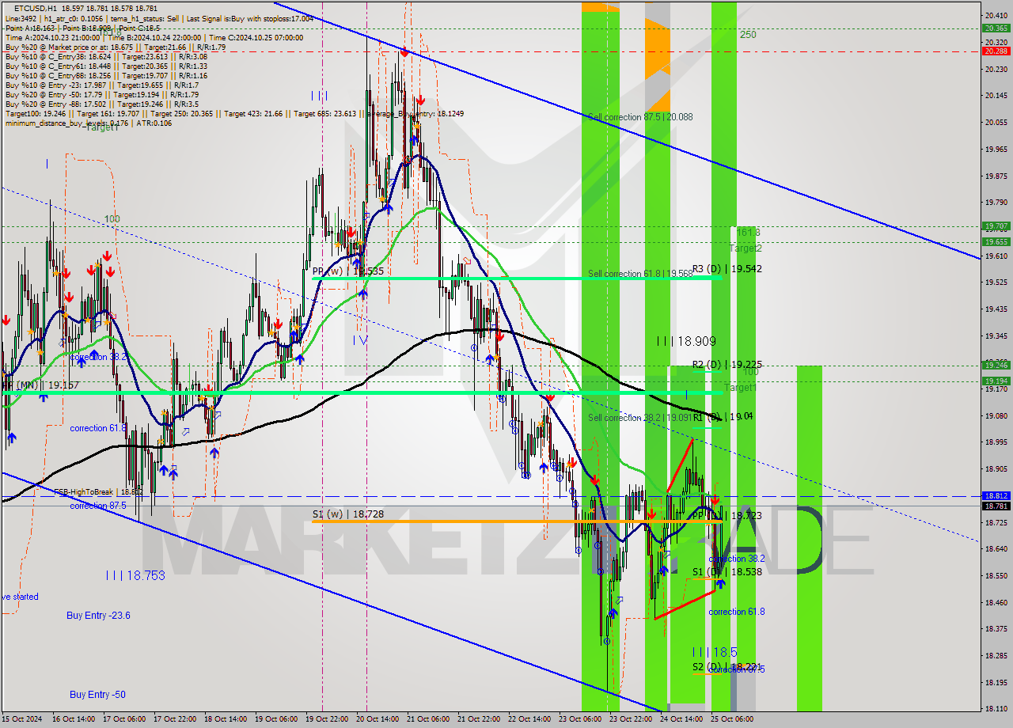Click the green 19.707 price axis marker
This screenshot has height=728, width=1013.
995,226
